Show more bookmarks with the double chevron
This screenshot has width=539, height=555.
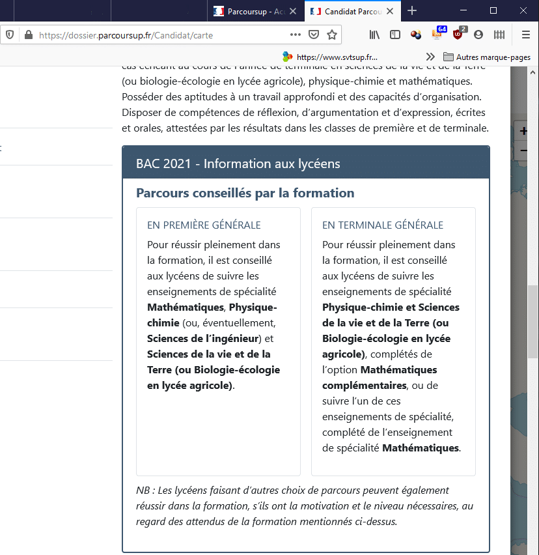[430, 57]
